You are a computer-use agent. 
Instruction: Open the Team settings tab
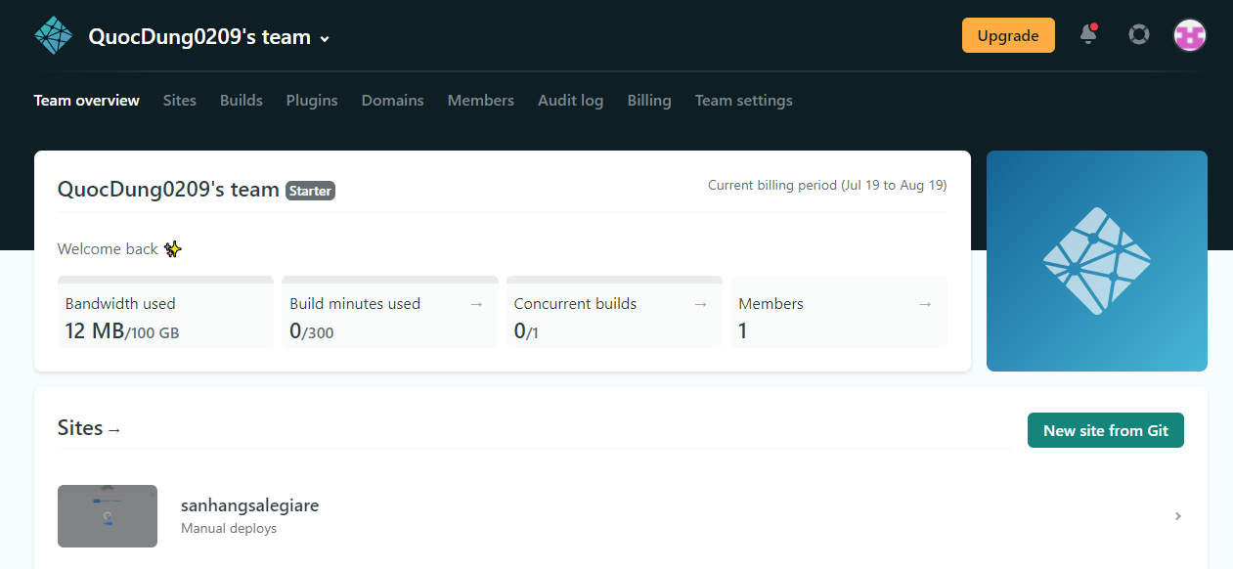coord(743,100)
